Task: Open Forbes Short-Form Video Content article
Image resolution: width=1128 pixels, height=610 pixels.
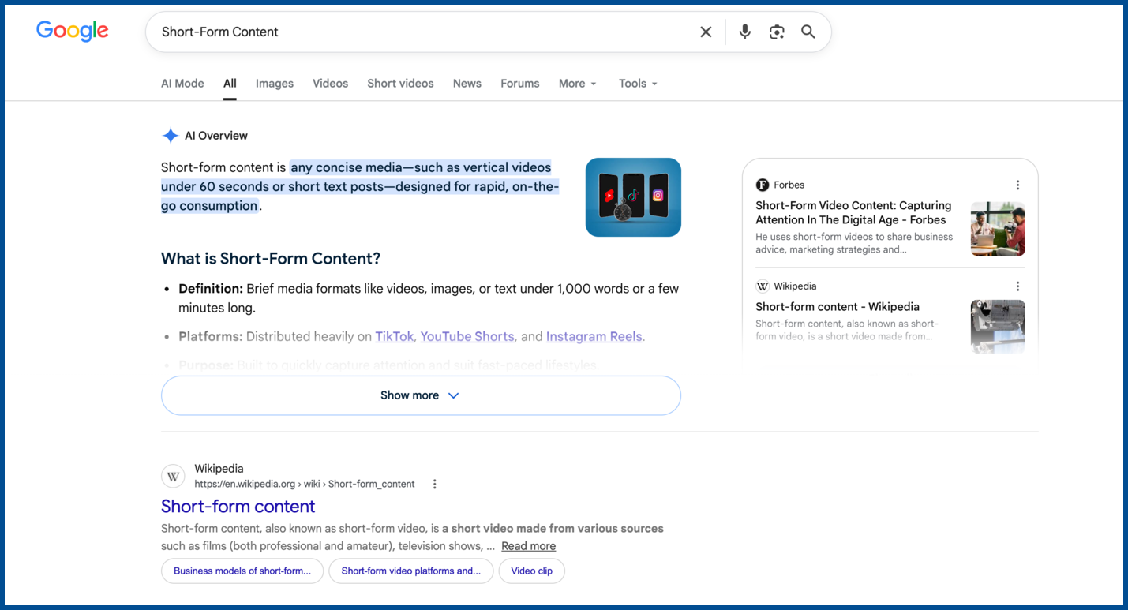Action: click(853, 213)
